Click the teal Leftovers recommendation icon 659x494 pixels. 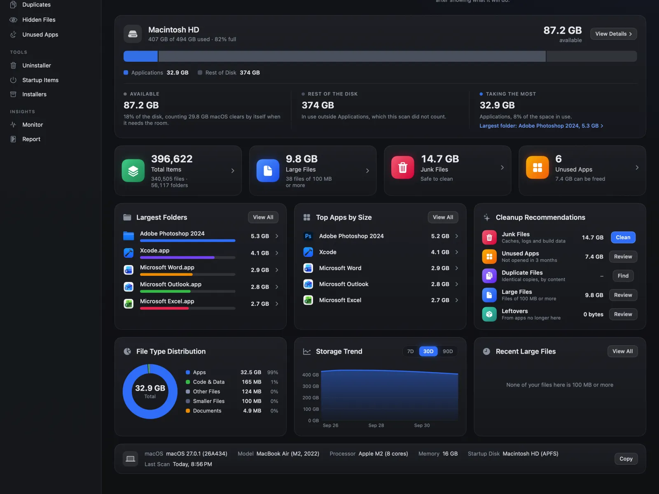(x=489, y=314)
